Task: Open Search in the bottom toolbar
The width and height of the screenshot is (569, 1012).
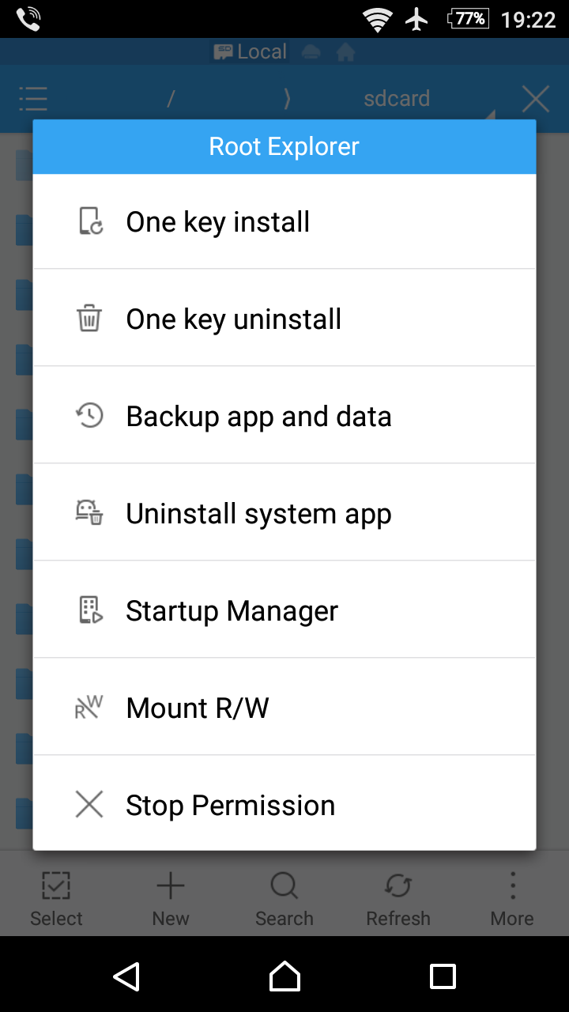Action: coord(284,898)
